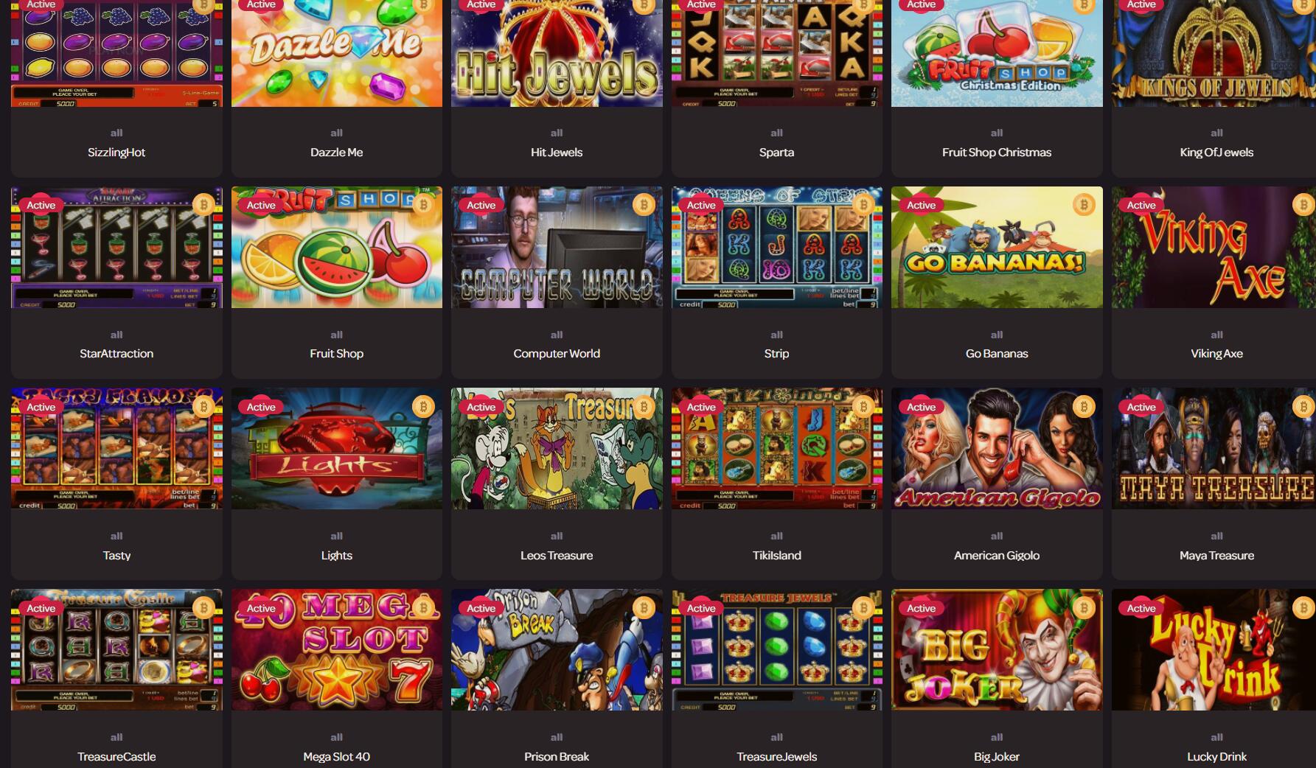Click the Bitcoin icon on Go Bananas
This screenshot has height=768, width=1316.
[1083, 204]
